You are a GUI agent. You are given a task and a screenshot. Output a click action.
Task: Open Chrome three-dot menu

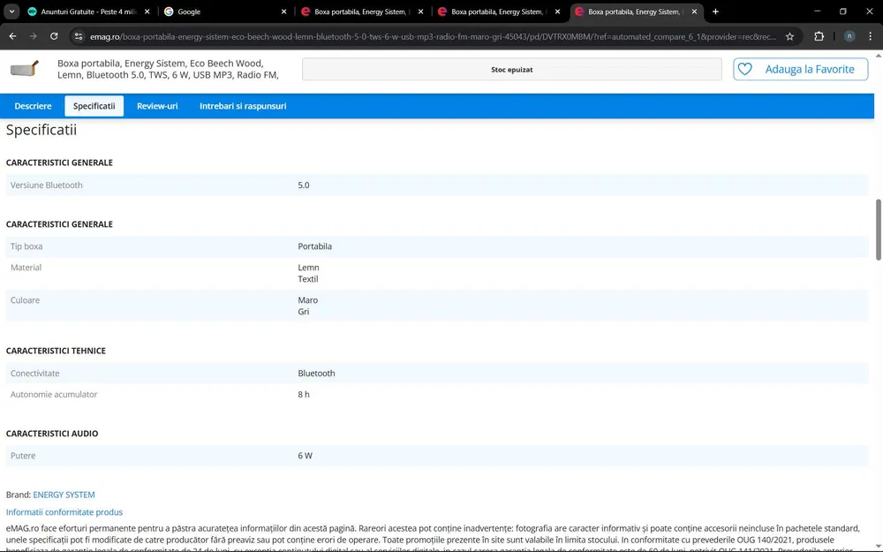[871, 36]
